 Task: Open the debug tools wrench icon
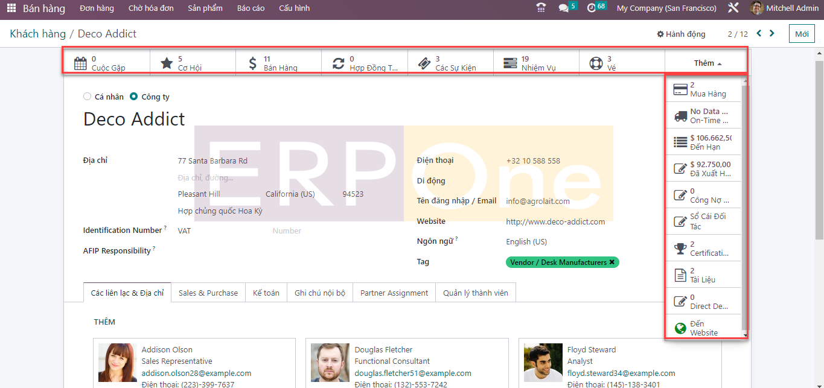pos(733,8)
